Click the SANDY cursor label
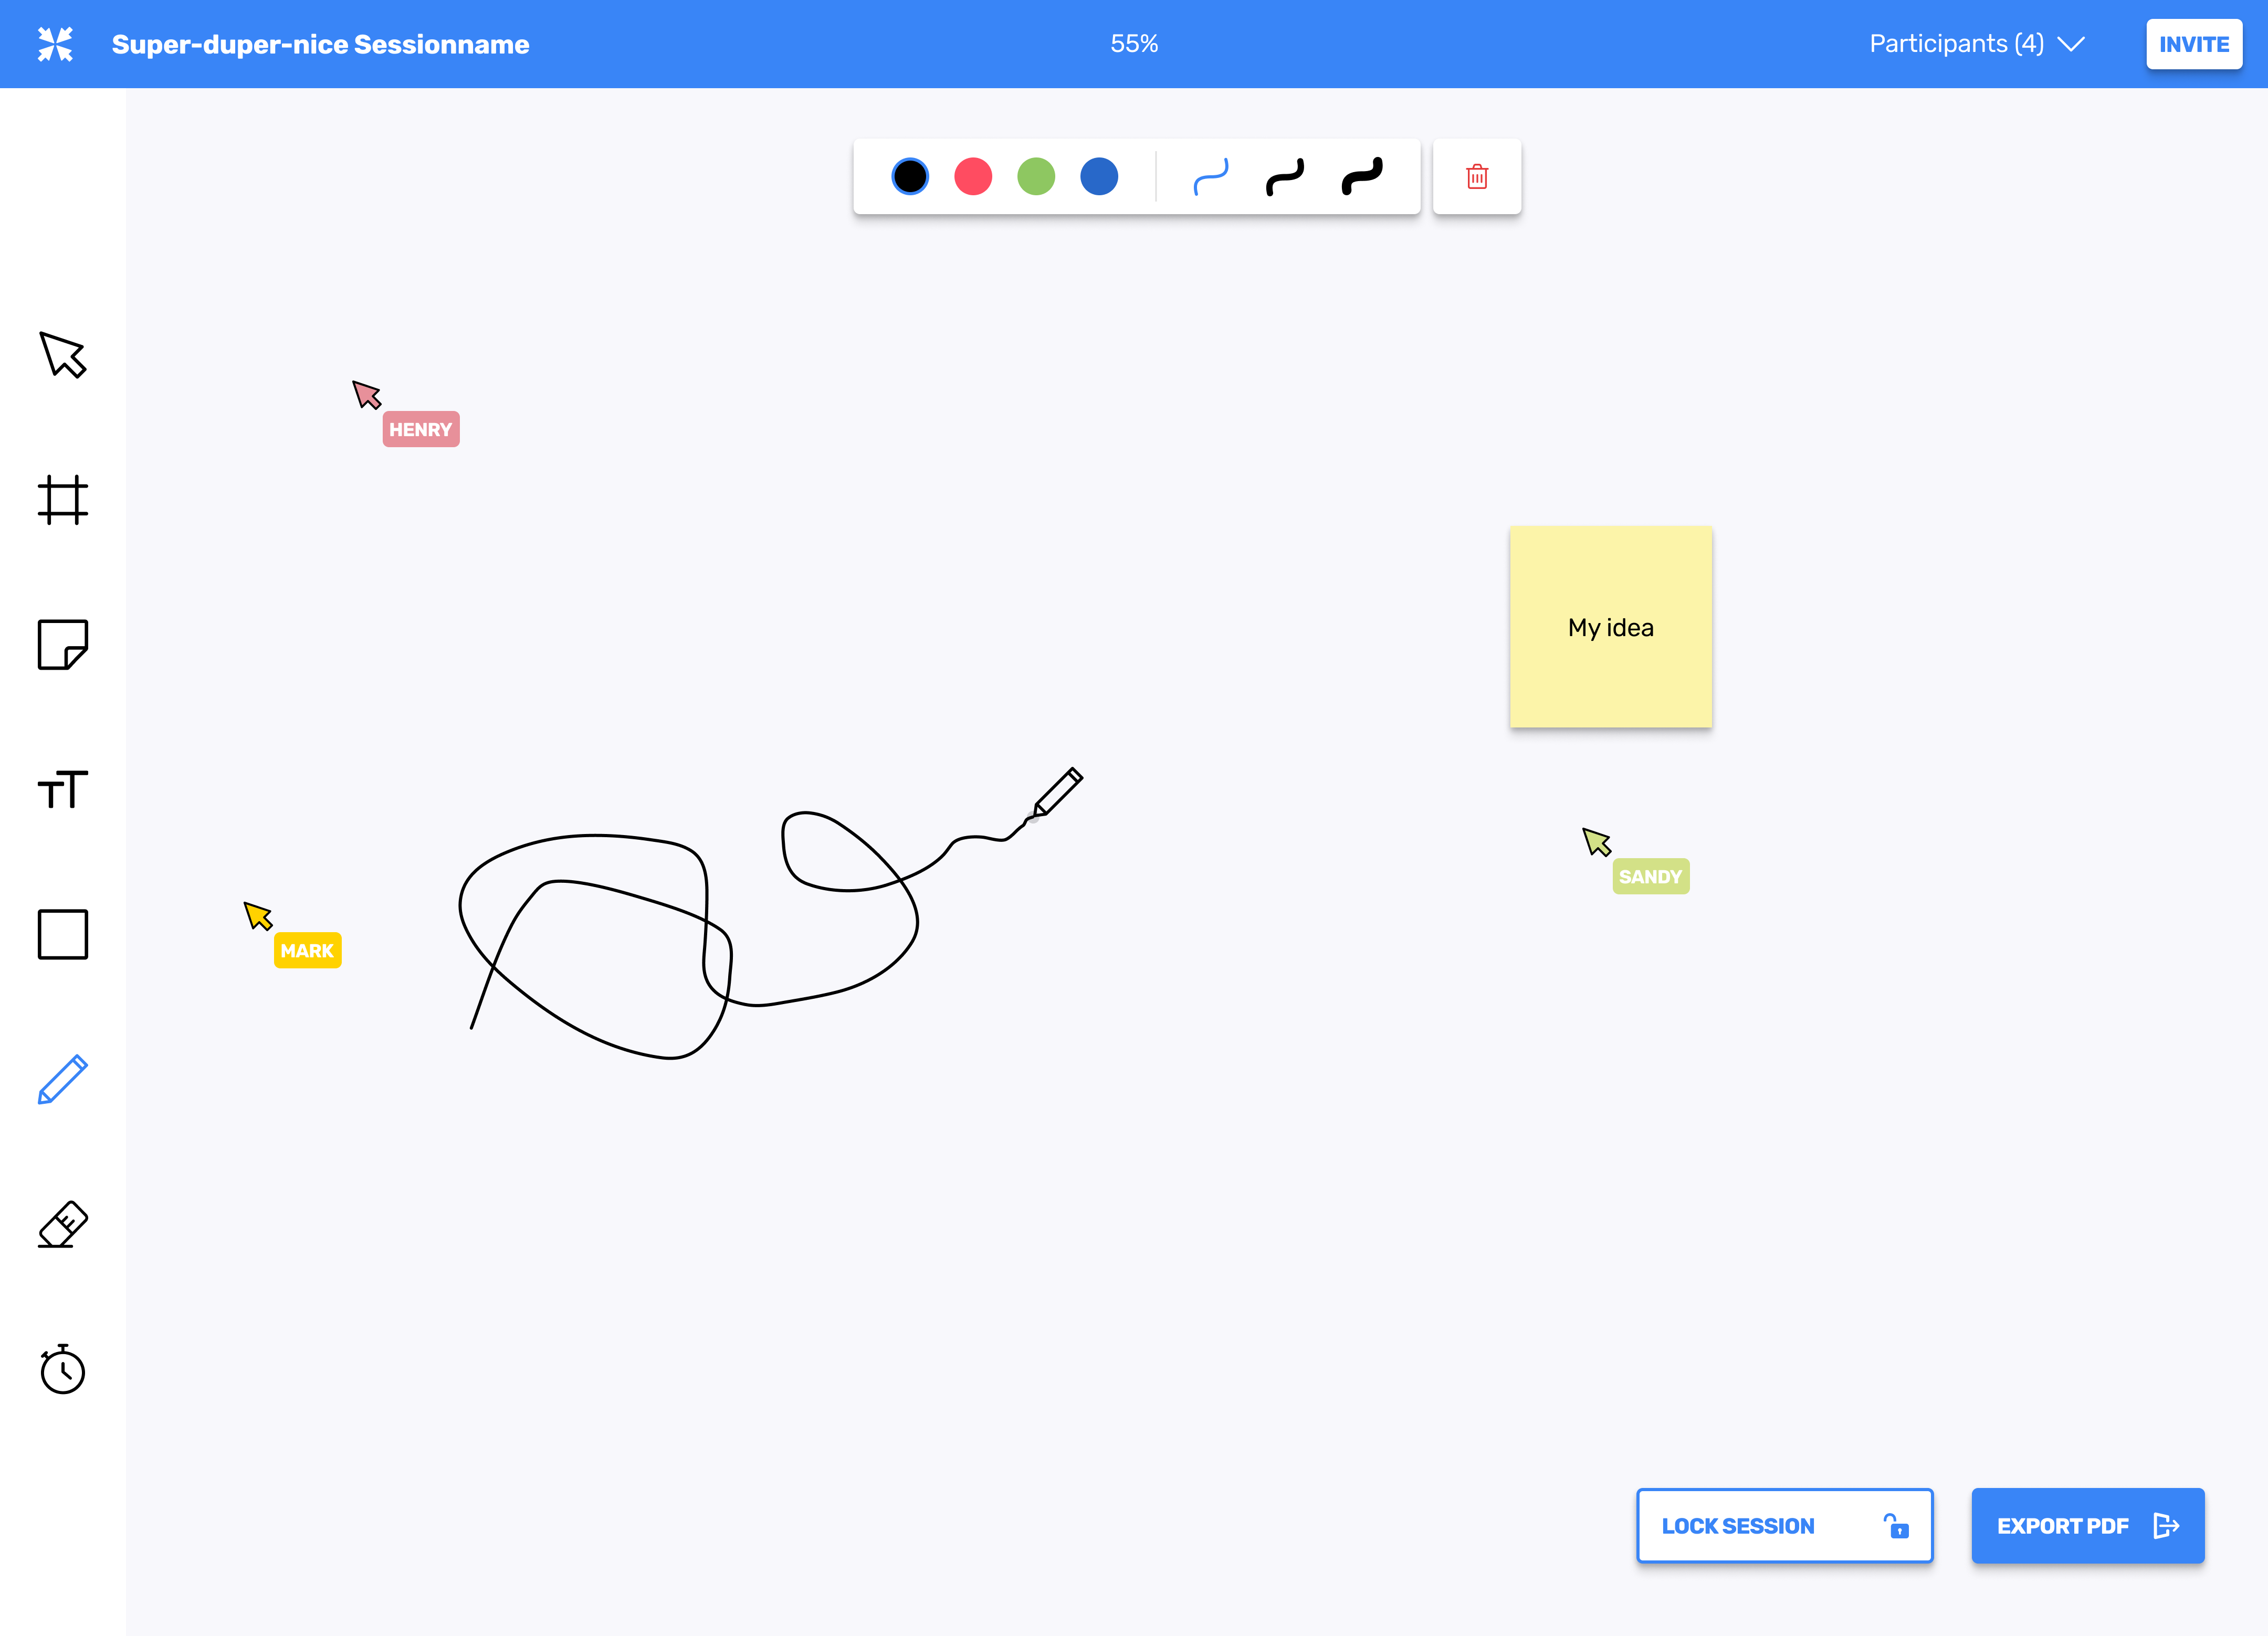Image resolution: width=2268 pixels, height=1636 pixels. (x=1651, y=876)
